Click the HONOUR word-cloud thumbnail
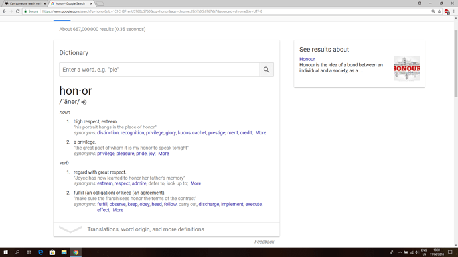The height and width of the screenshot is (257, 458). pyautogui.click(x=407, y=69)
